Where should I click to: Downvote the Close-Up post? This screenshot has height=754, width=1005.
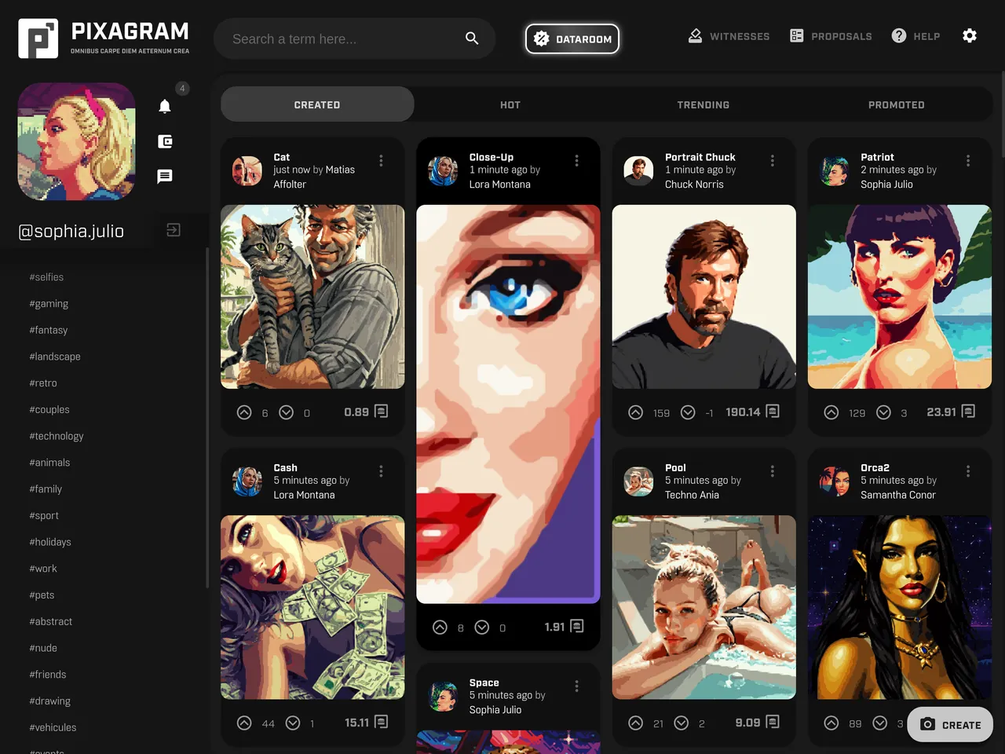click(x=482, y=627)
